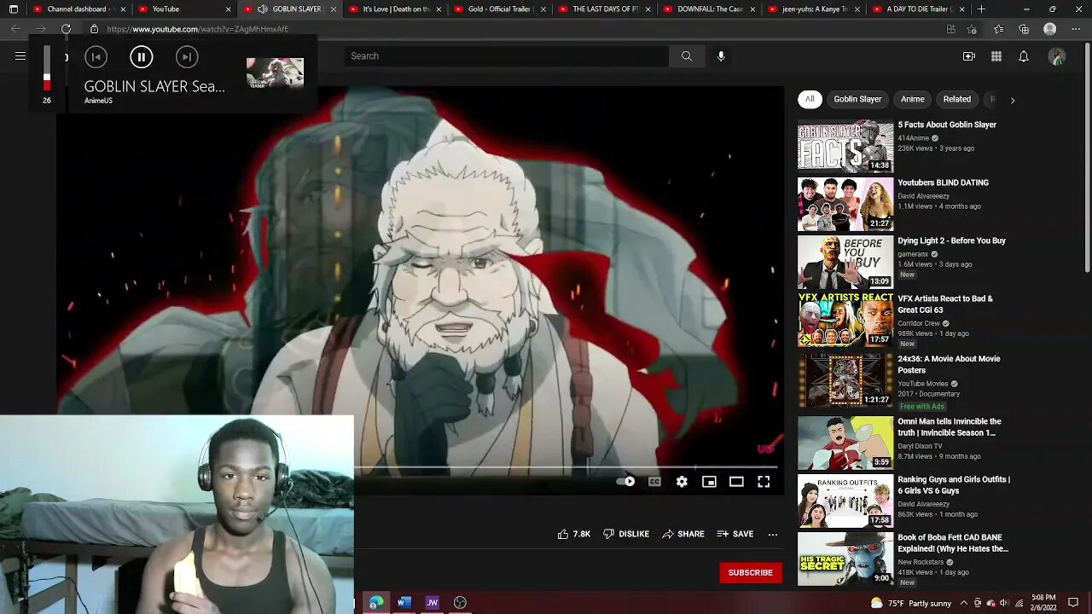Open the notifications bell
The width and height of the screenshot is (1092, 614).
[1024, 56]
